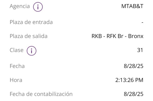Select the Hora label
153x101 pixels.
click(x=16, y=80)
